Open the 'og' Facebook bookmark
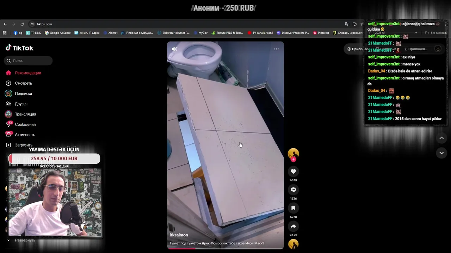The height and width of the screenshot is (253, 451). pos(18,33)
